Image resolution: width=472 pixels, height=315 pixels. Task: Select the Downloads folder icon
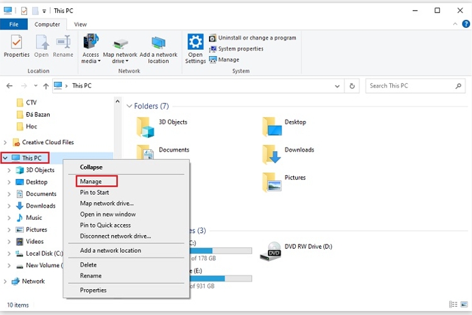coord(271,154)
